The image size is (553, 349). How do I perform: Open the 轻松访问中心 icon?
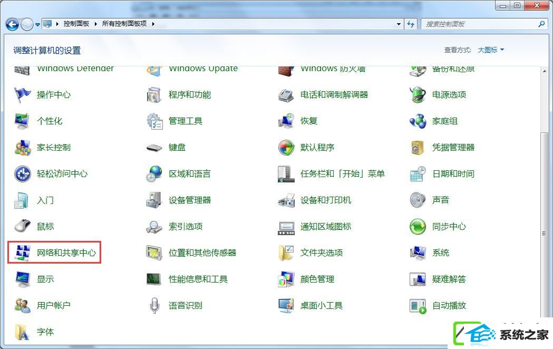23,174
